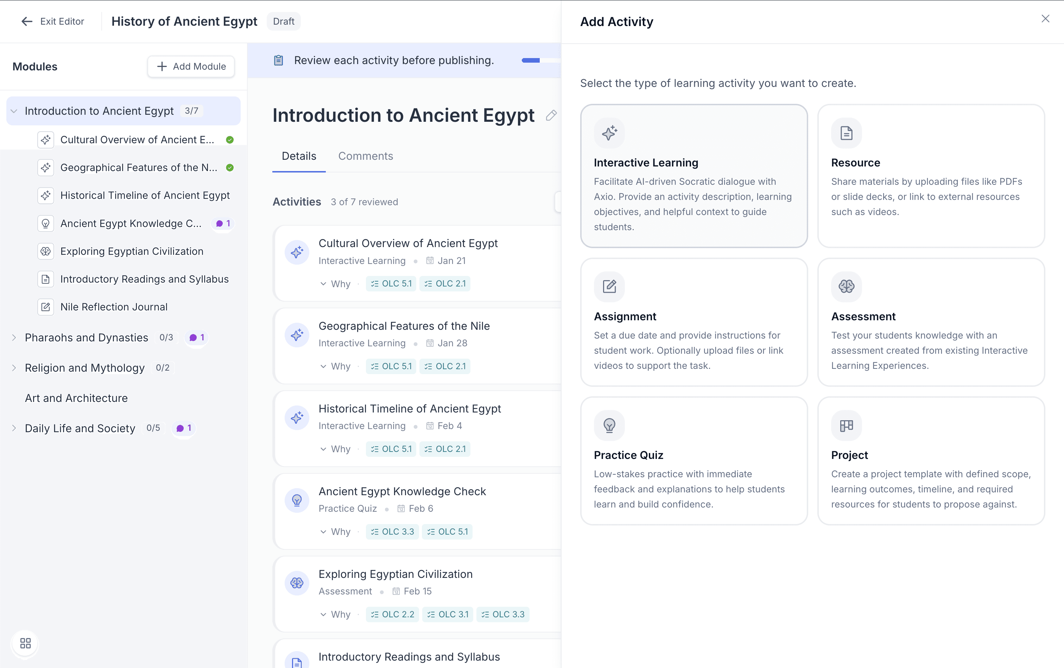Click the Feb 15 date on Exploring Egyptian Civilization
The width and height of the screenshot is (1064, 668).
[x=412, y=591]
